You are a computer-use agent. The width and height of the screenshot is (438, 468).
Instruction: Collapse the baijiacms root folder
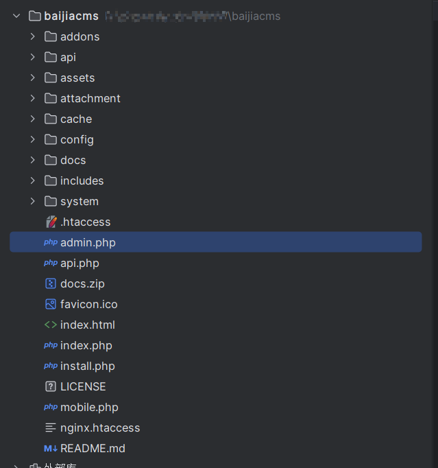click(x=16, y=16)
